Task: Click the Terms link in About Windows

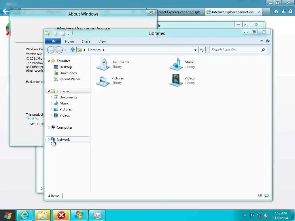Action: 30,118
